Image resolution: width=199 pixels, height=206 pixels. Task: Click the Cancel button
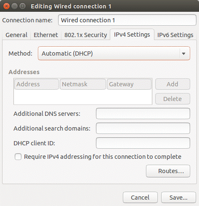140,198
